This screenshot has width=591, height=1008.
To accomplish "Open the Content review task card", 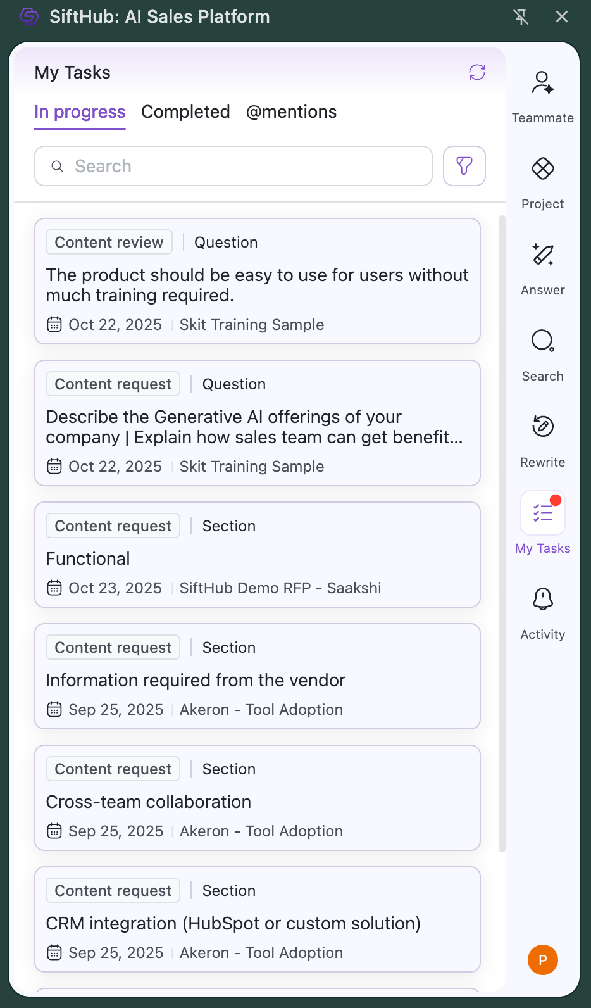I will click(257, 282).
